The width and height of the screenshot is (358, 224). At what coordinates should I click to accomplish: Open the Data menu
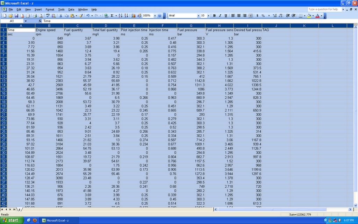(71, 9)
